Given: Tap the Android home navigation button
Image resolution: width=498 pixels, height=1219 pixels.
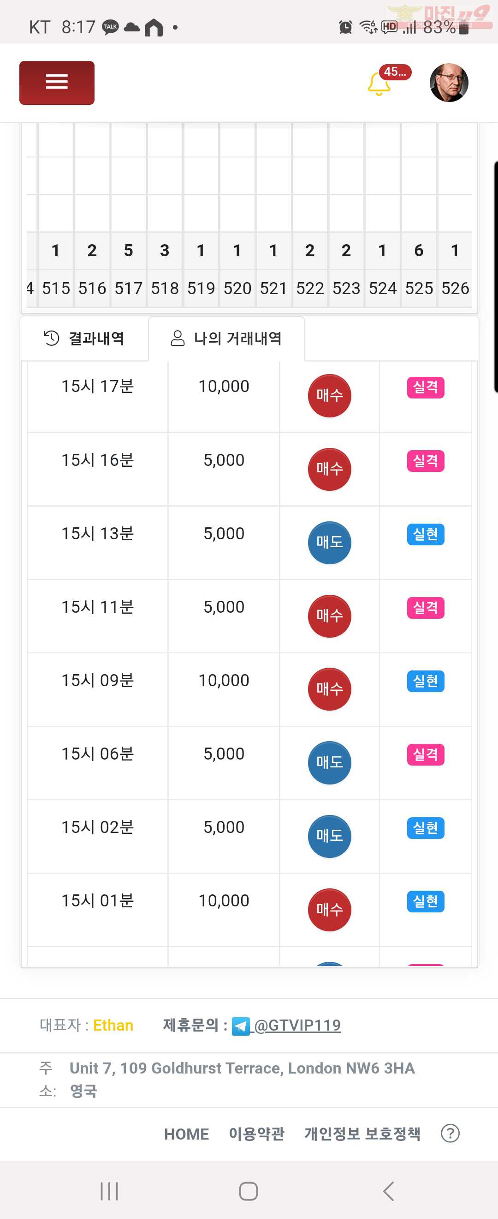Looking at the screenshot, I should point(249,1191).
